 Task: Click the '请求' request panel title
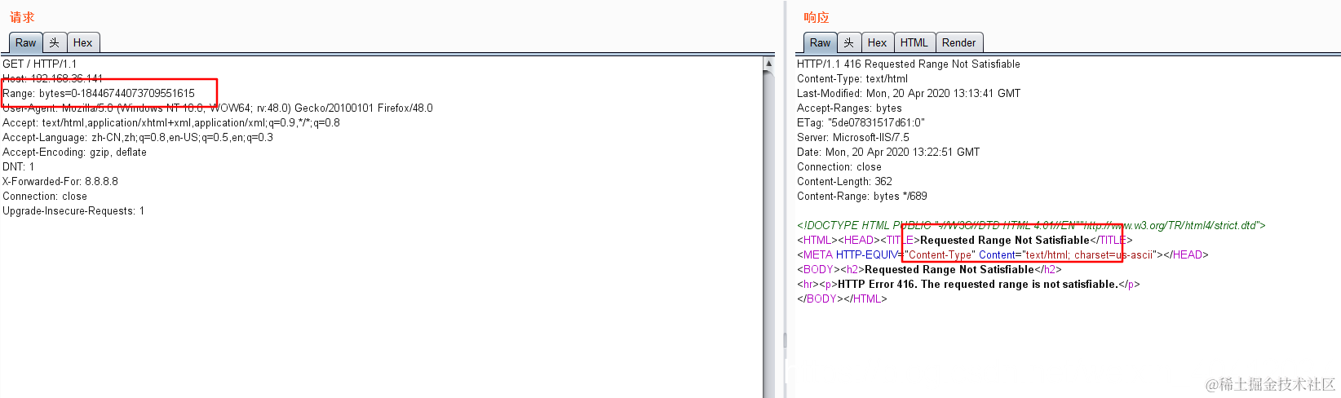[22, 17]
